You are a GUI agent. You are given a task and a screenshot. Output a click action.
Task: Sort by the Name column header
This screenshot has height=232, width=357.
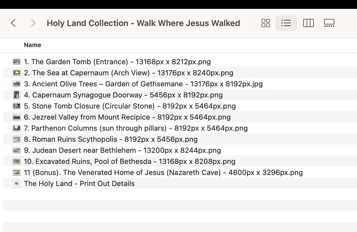pyautogui.click(x=32, y=45)
